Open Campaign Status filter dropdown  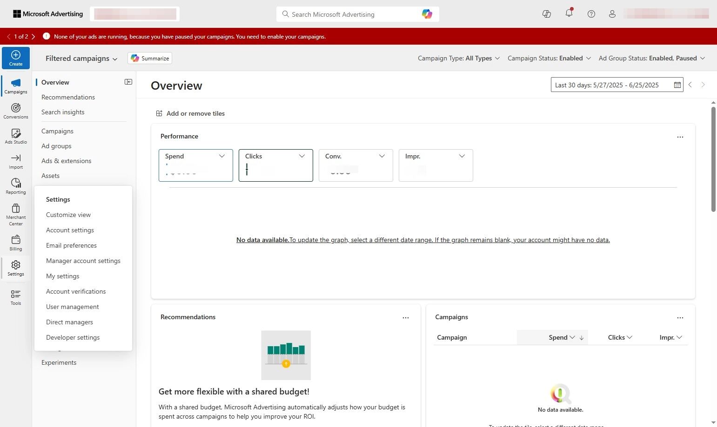549,58
